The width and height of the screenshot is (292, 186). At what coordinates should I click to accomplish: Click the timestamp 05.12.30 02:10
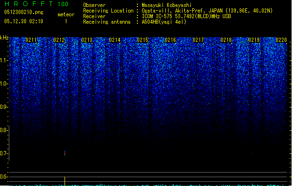pyautogui.click(x=24, y=21)
